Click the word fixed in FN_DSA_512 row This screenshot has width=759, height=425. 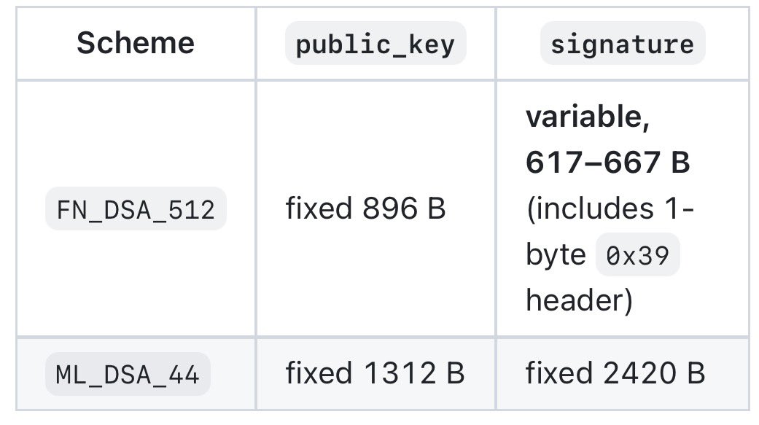point(319,208)
